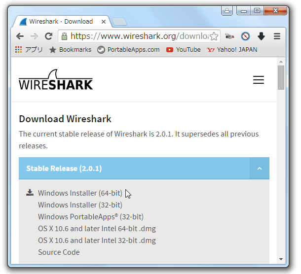Click the URL address bar field
The width and height of the screenshot is (301, 274).
[x=139, y=36]
